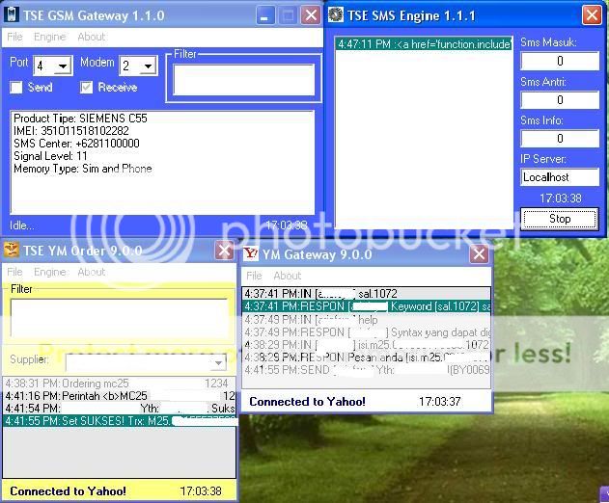Image resolution: width=609 pixels, height=503 pixels.
Task: Select the 4:41:54 PM Yth row
Action: click(120, 408)
